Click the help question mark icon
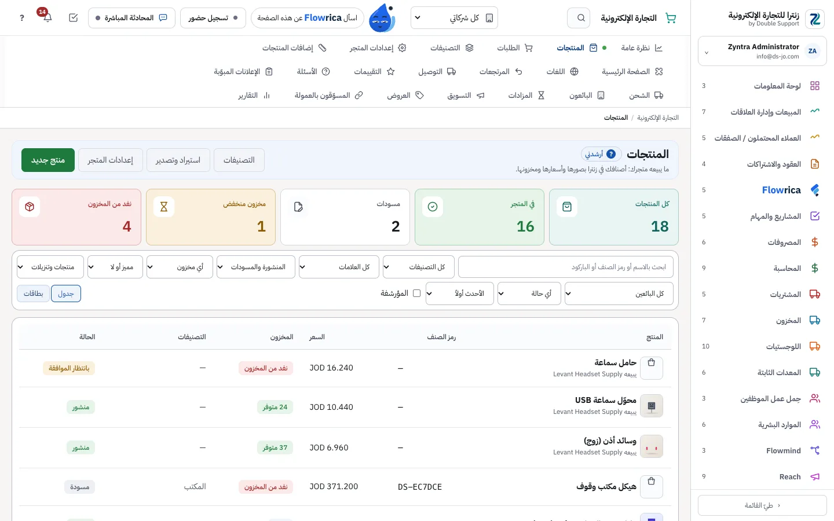834x521 pixels. coord(22,18)
